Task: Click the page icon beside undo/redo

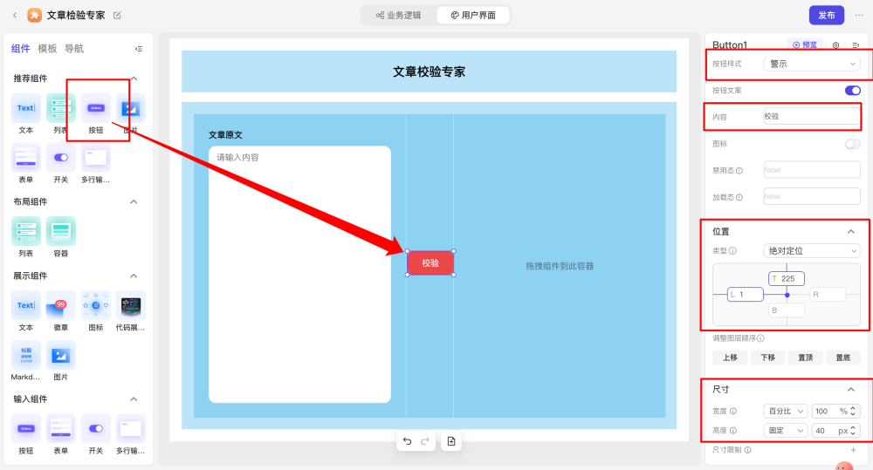Action: pos(451,441)
